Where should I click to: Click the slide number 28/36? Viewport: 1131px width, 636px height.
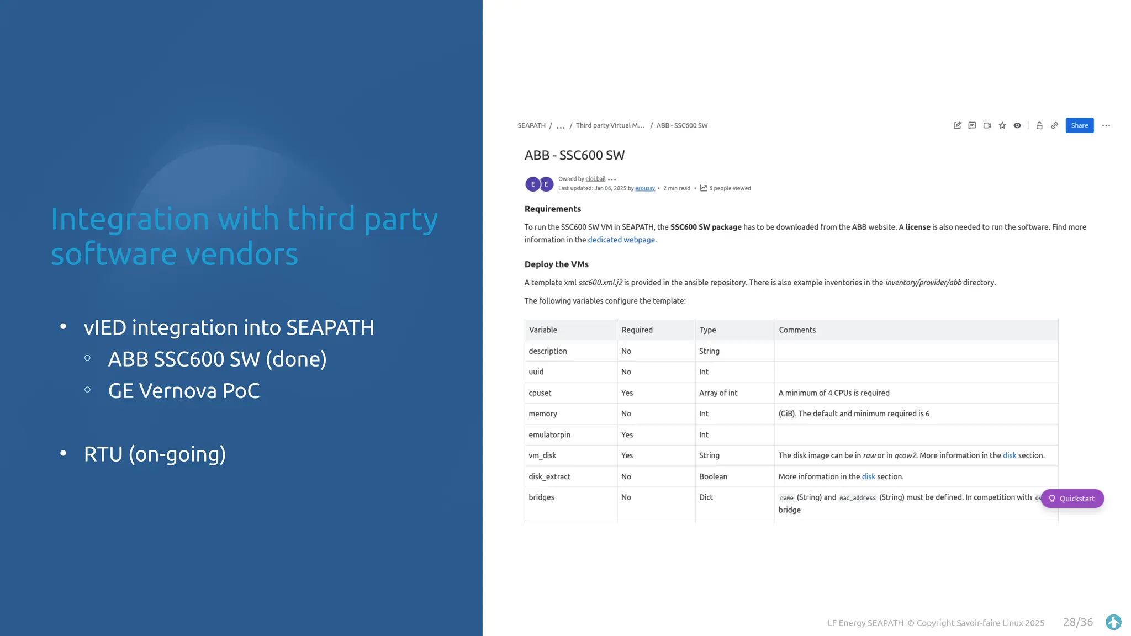pos(1078,622)
